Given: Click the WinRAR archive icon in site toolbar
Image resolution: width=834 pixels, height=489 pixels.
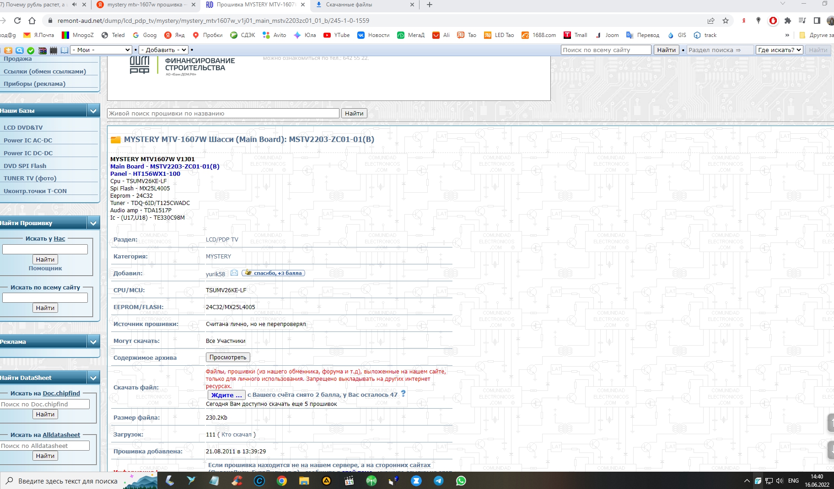Looking at the screenshot, I should point(42,50).
